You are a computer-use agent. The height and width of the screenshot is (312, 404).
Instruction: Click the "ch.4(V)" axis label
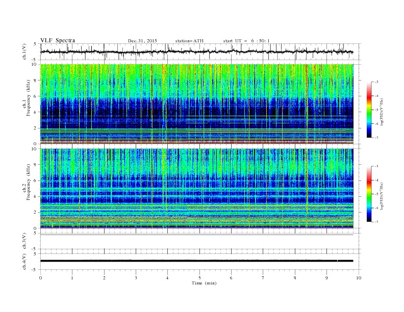(x=24, y=262)
